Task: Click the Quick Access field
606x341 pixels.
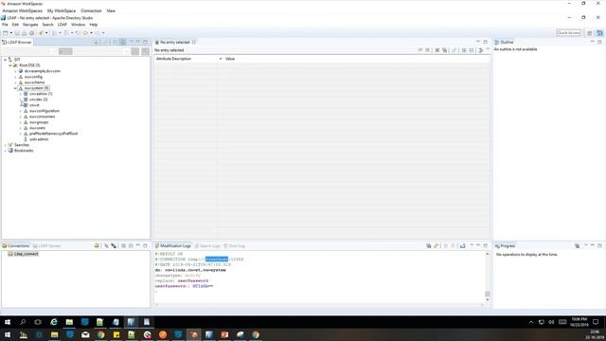Action: (x=568, y=33)
